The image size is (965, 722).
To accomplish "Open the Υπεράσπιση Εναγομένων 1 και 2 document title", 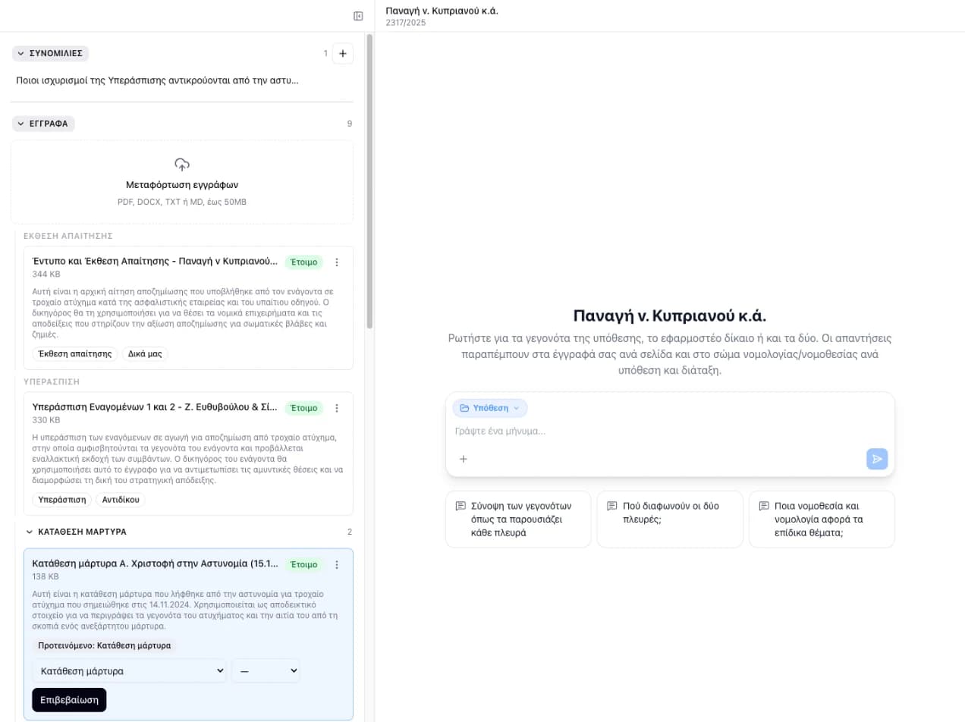I will coord(155,407).
